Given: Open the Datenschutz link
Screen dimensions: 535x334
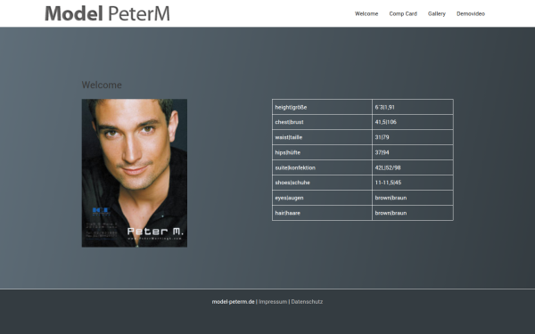Looking at the screenshot, I should (307, 302).
